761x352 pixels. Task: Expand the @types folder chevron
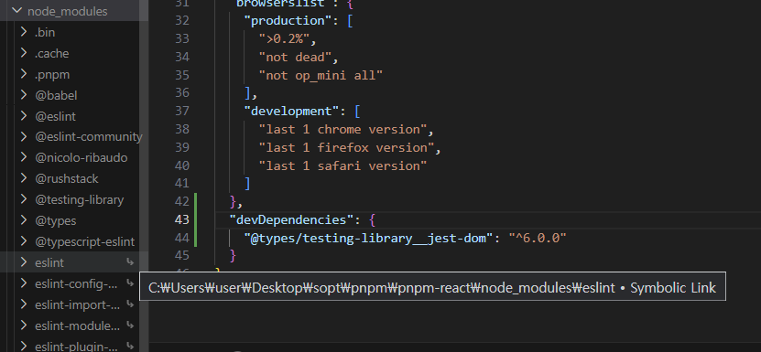coord(24,220)
